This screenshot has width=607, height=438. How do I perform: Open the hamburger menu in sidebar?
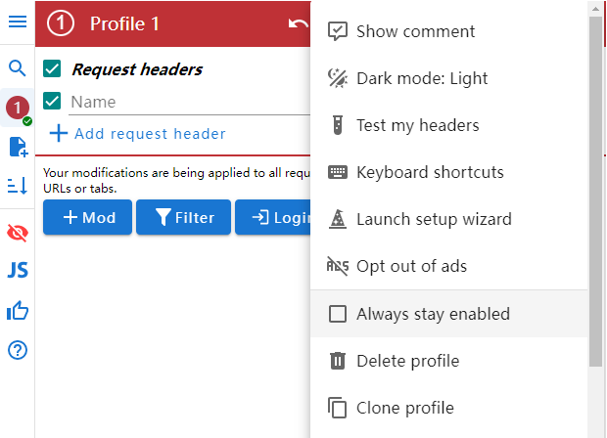point(18,22)
